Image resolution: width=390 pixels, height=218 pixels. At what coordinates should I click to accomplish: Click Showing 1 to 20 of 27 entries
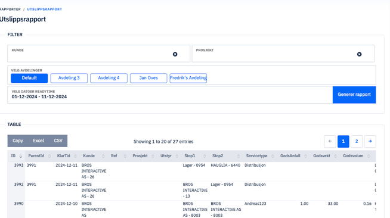tap(163, 142)
